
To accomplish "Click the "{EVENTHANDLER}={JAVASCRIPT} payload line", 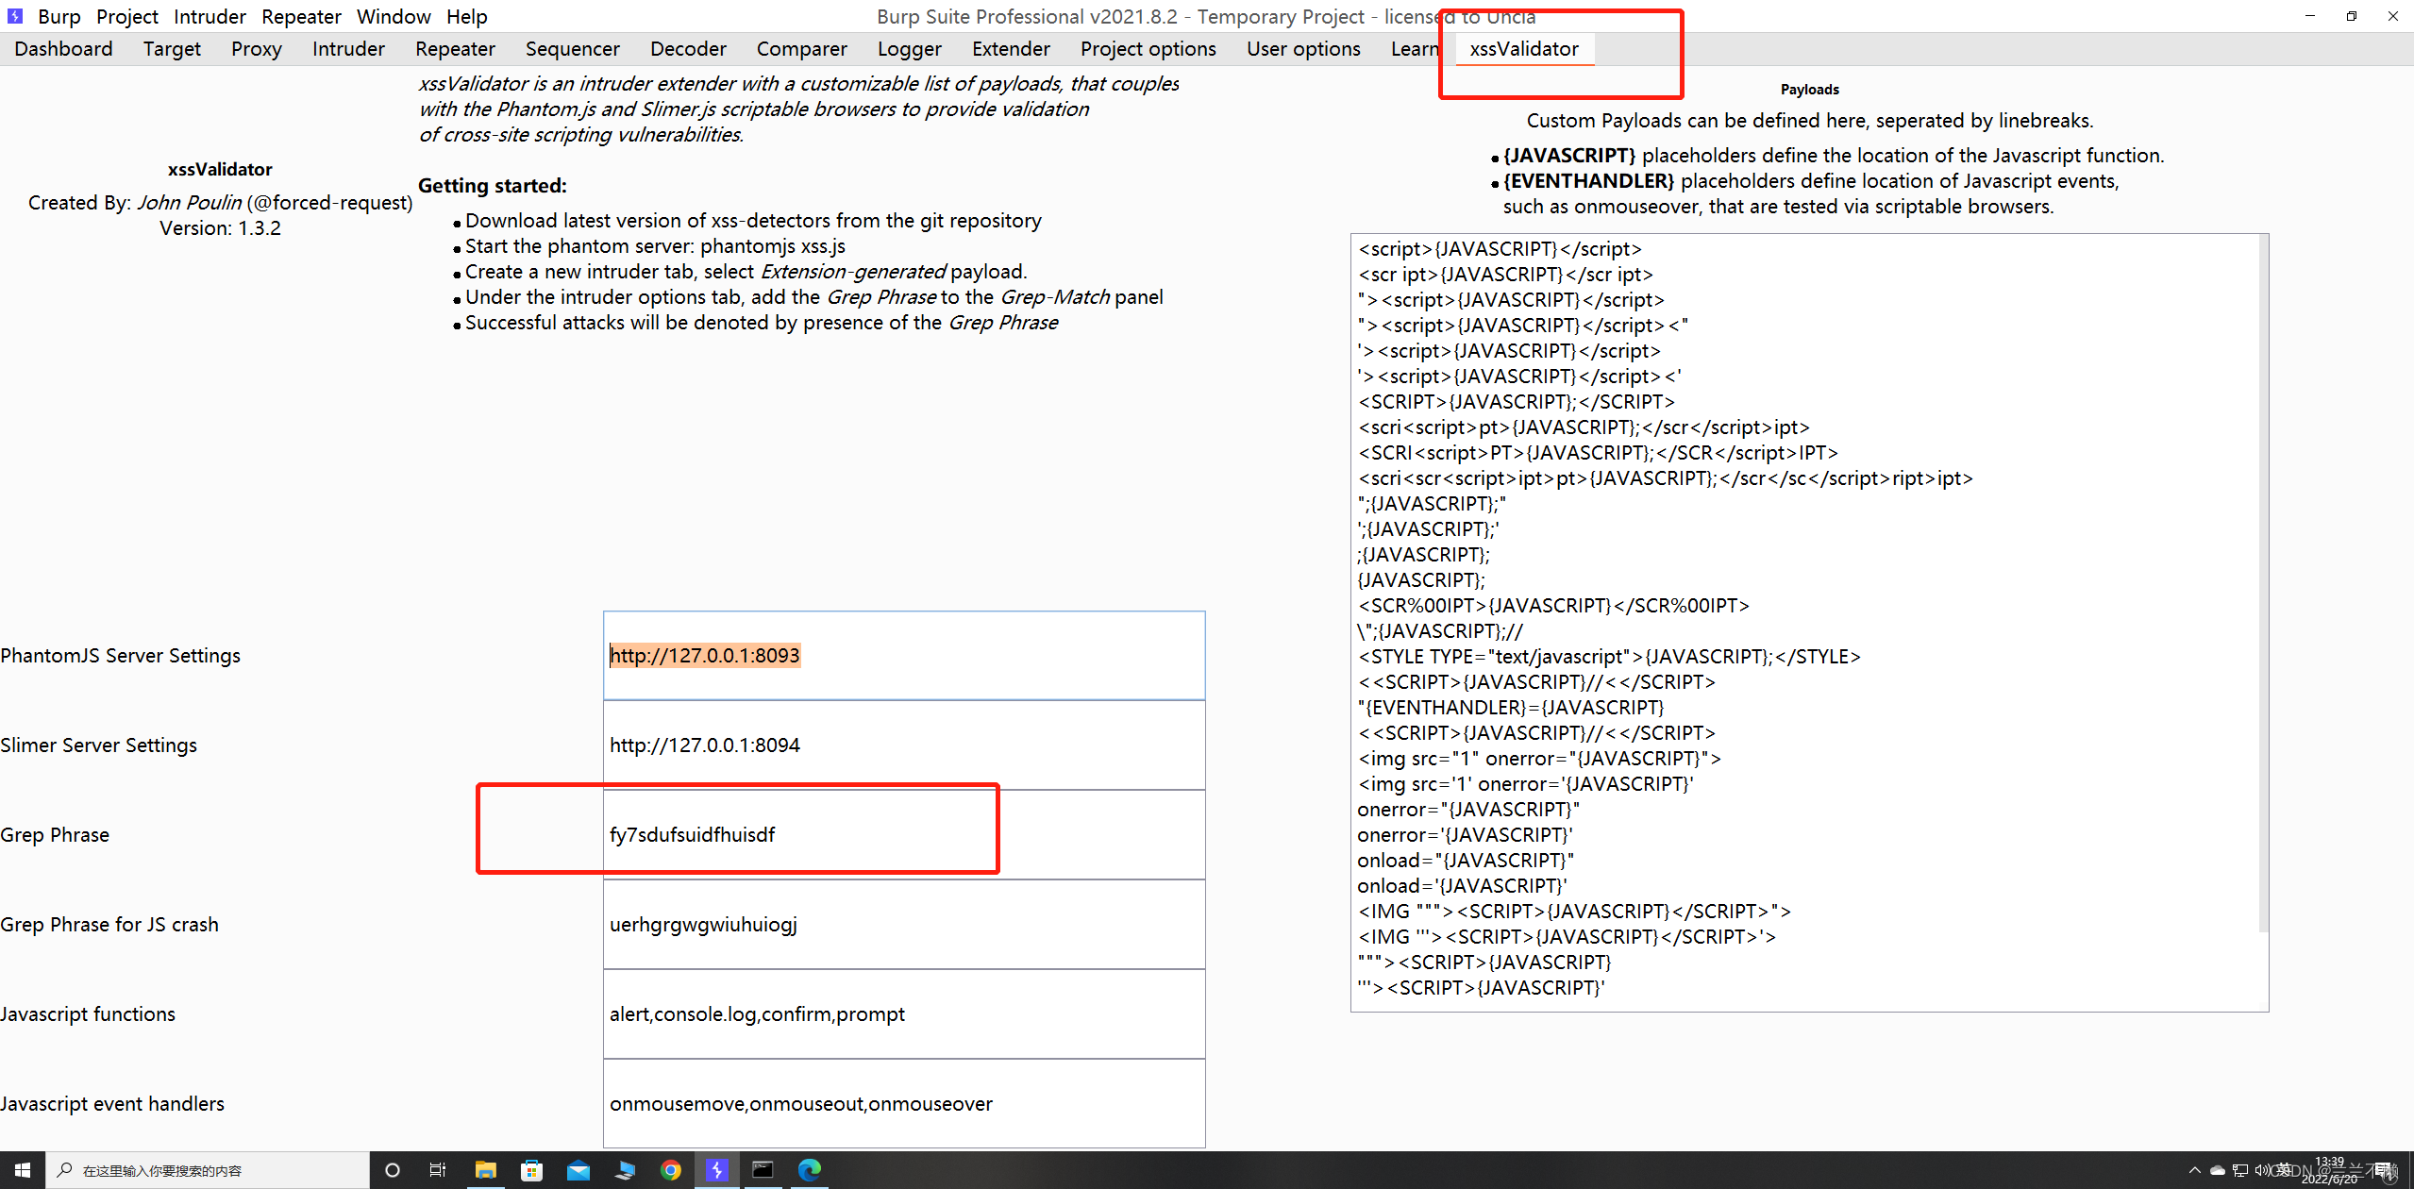I will pos(1511,708).
